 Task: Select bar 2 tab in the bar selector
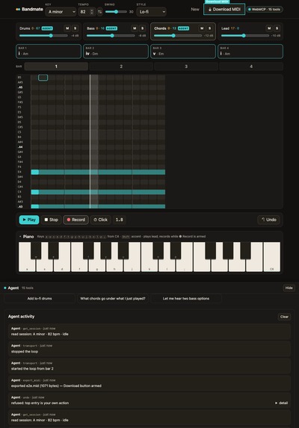coord(121,66)
